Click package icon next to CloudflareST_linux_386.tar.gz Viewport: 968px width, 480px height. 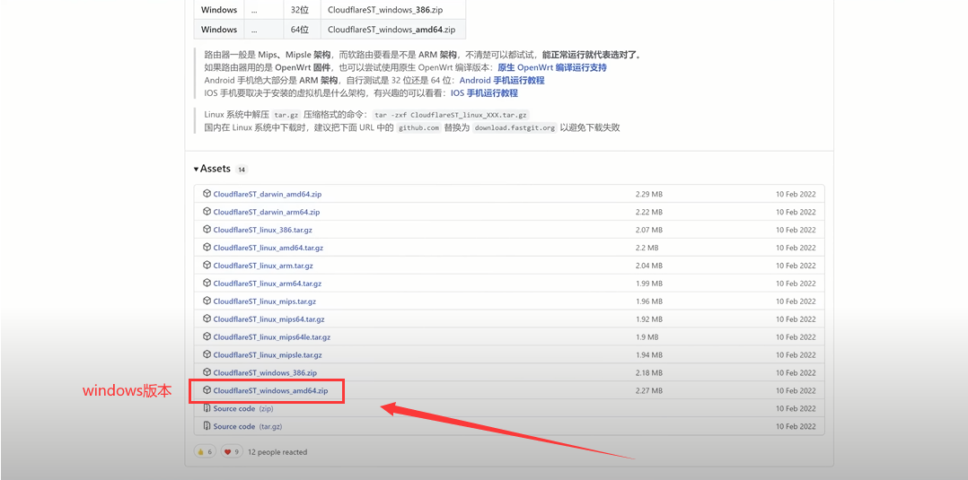point(207,230)
